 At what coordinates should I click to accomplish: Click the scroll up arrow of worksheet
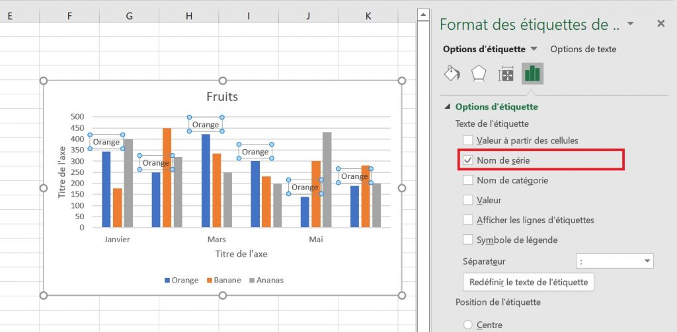tap(424, 15)
